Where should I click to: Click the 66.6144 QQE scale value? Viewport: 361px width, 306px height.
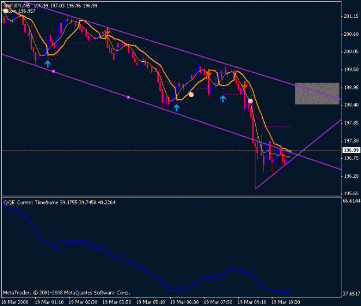click(351, 201)
